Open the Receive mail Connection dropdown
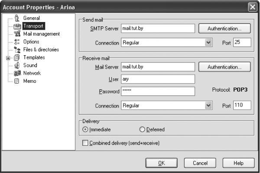The height and width of the screenshot is (173, 260). coord(208,105)
